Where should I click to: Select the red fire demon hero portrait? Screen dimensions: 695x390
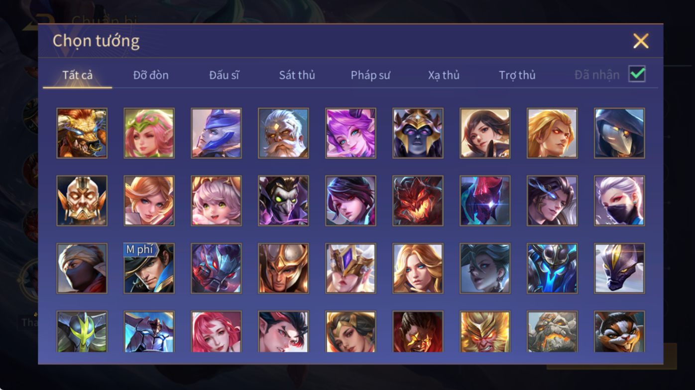[x=418, y=201]
